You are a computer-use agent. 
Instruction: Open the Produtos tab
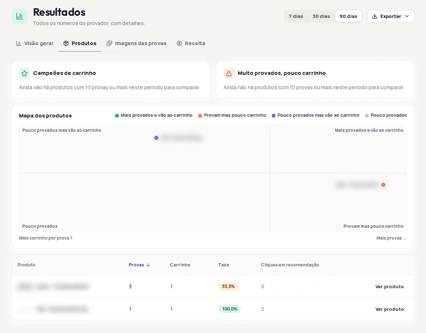pos(80,43)
